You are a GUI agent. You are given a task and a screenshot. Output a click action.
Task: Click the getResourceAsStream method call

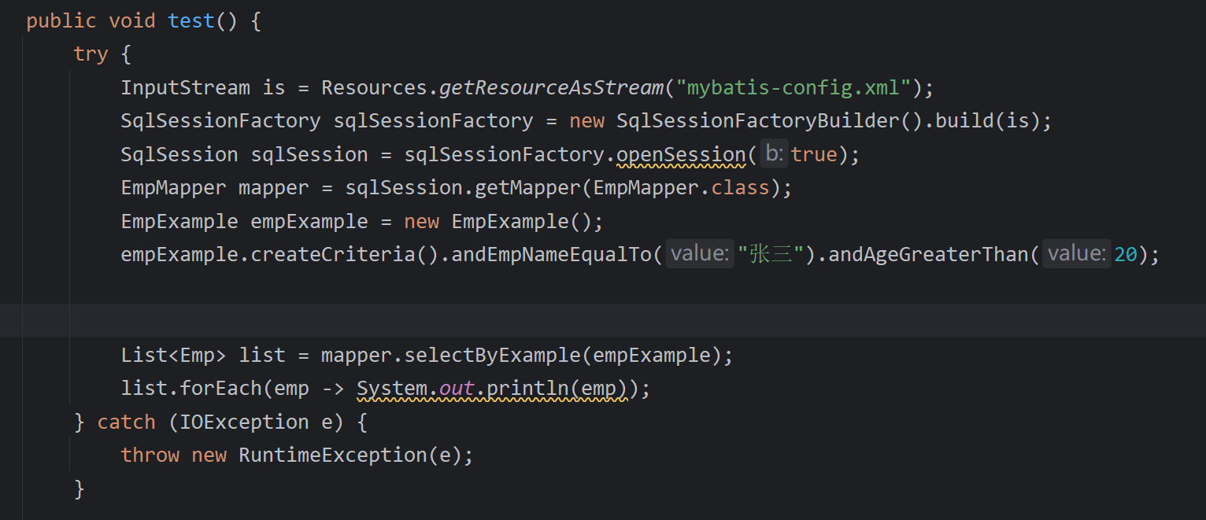coord(551,87)
